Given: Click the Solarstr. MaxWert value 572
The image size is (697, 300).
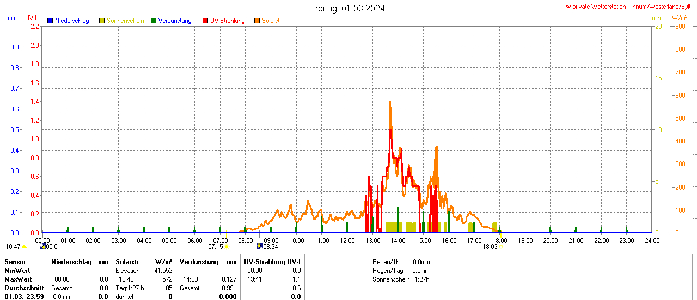Looking at the screenshot, I should pos(167,279).
